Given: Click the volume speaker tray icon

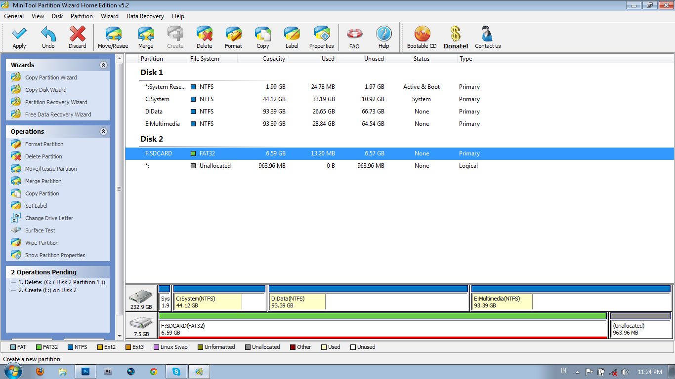Looking at the screenshot, I should tap(625, 372).
